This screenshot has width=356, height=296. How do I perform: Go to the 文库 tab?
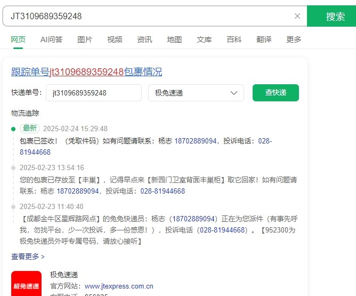(204, 39)
